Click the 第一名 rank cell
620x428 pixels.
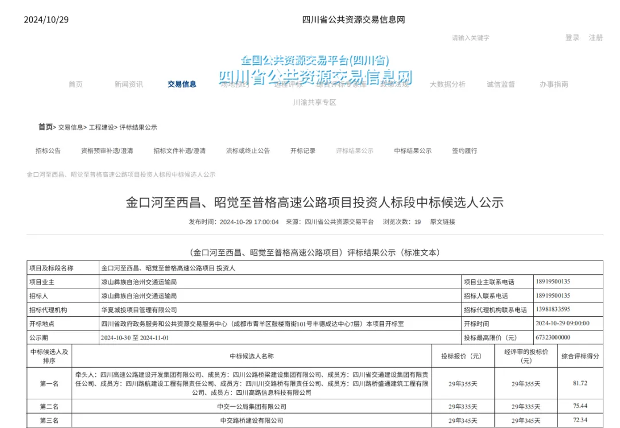(49, 383)
